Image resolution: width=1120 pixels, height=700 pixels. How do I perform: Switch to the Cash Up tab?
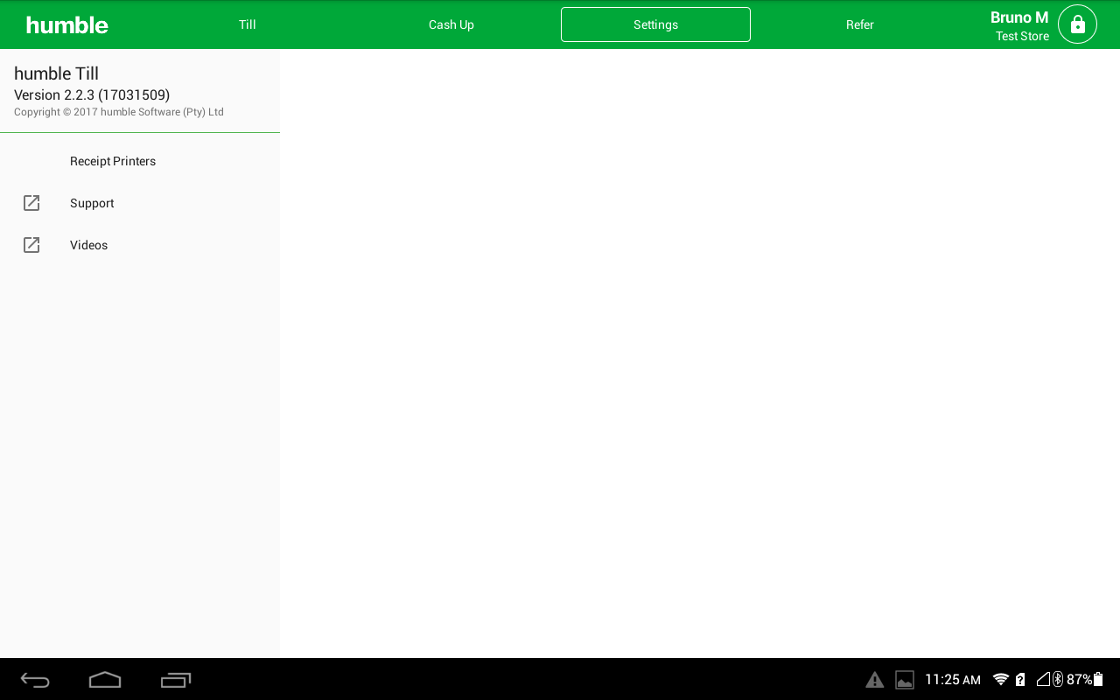pos(451,24)
